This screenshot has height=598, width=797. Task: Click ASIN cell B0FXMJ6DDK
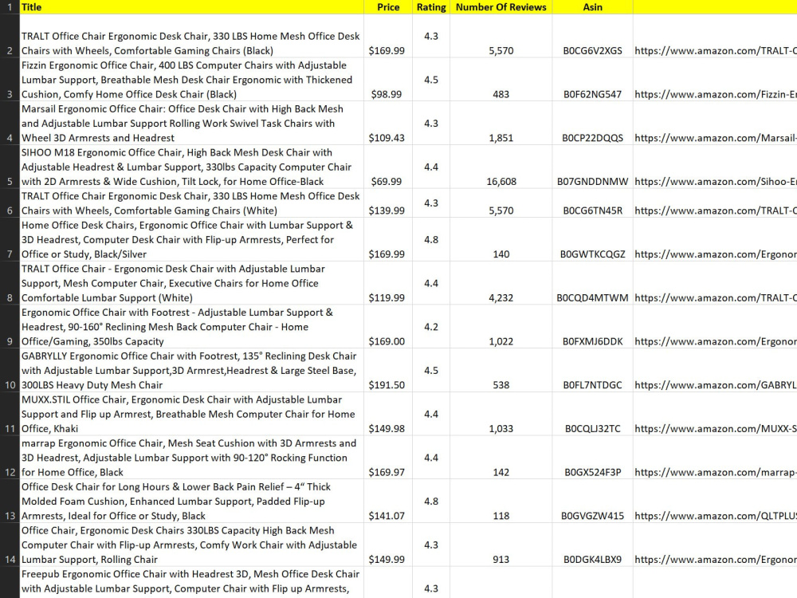coord(592,327)
